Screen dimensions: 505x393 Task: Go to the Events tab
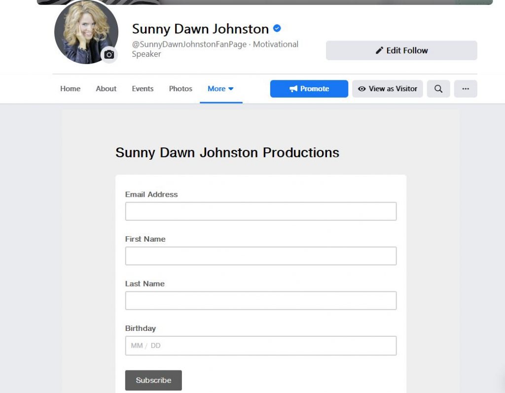tap(143, 89)
